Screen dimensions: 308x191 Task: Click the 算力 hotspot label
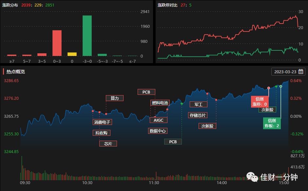click(x=115, y=98)
